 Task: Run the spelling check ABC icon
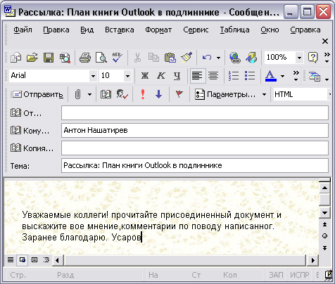[x=118, y=58]
